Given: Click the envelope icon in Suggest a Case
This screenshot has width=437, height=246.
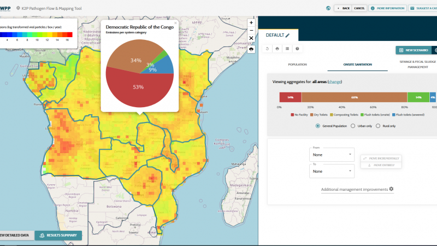Looking at the screenshot, I should point(412,8).
